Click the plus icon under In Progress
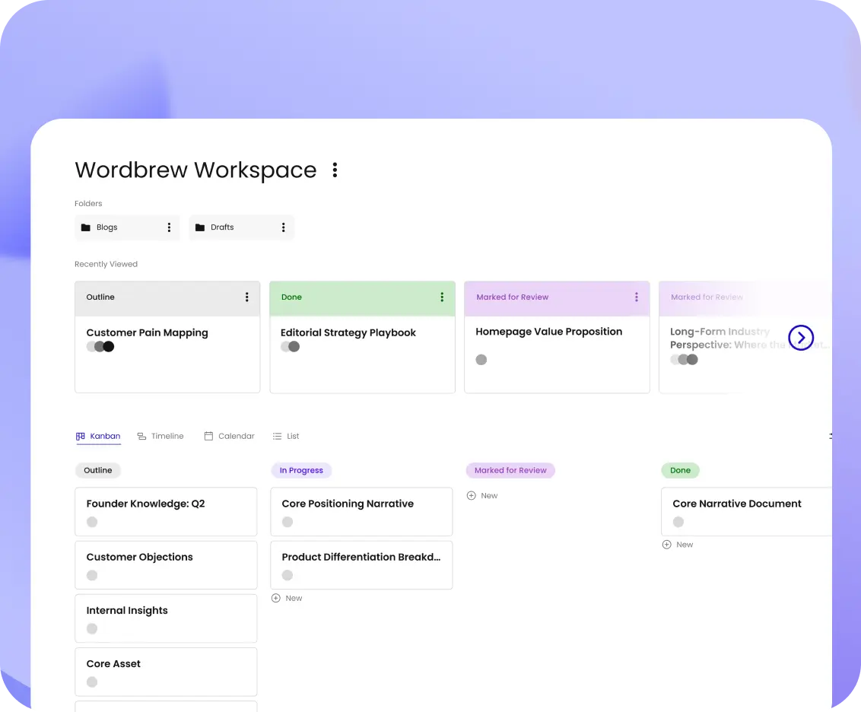 pyautogui.click(x=276, y=599)
